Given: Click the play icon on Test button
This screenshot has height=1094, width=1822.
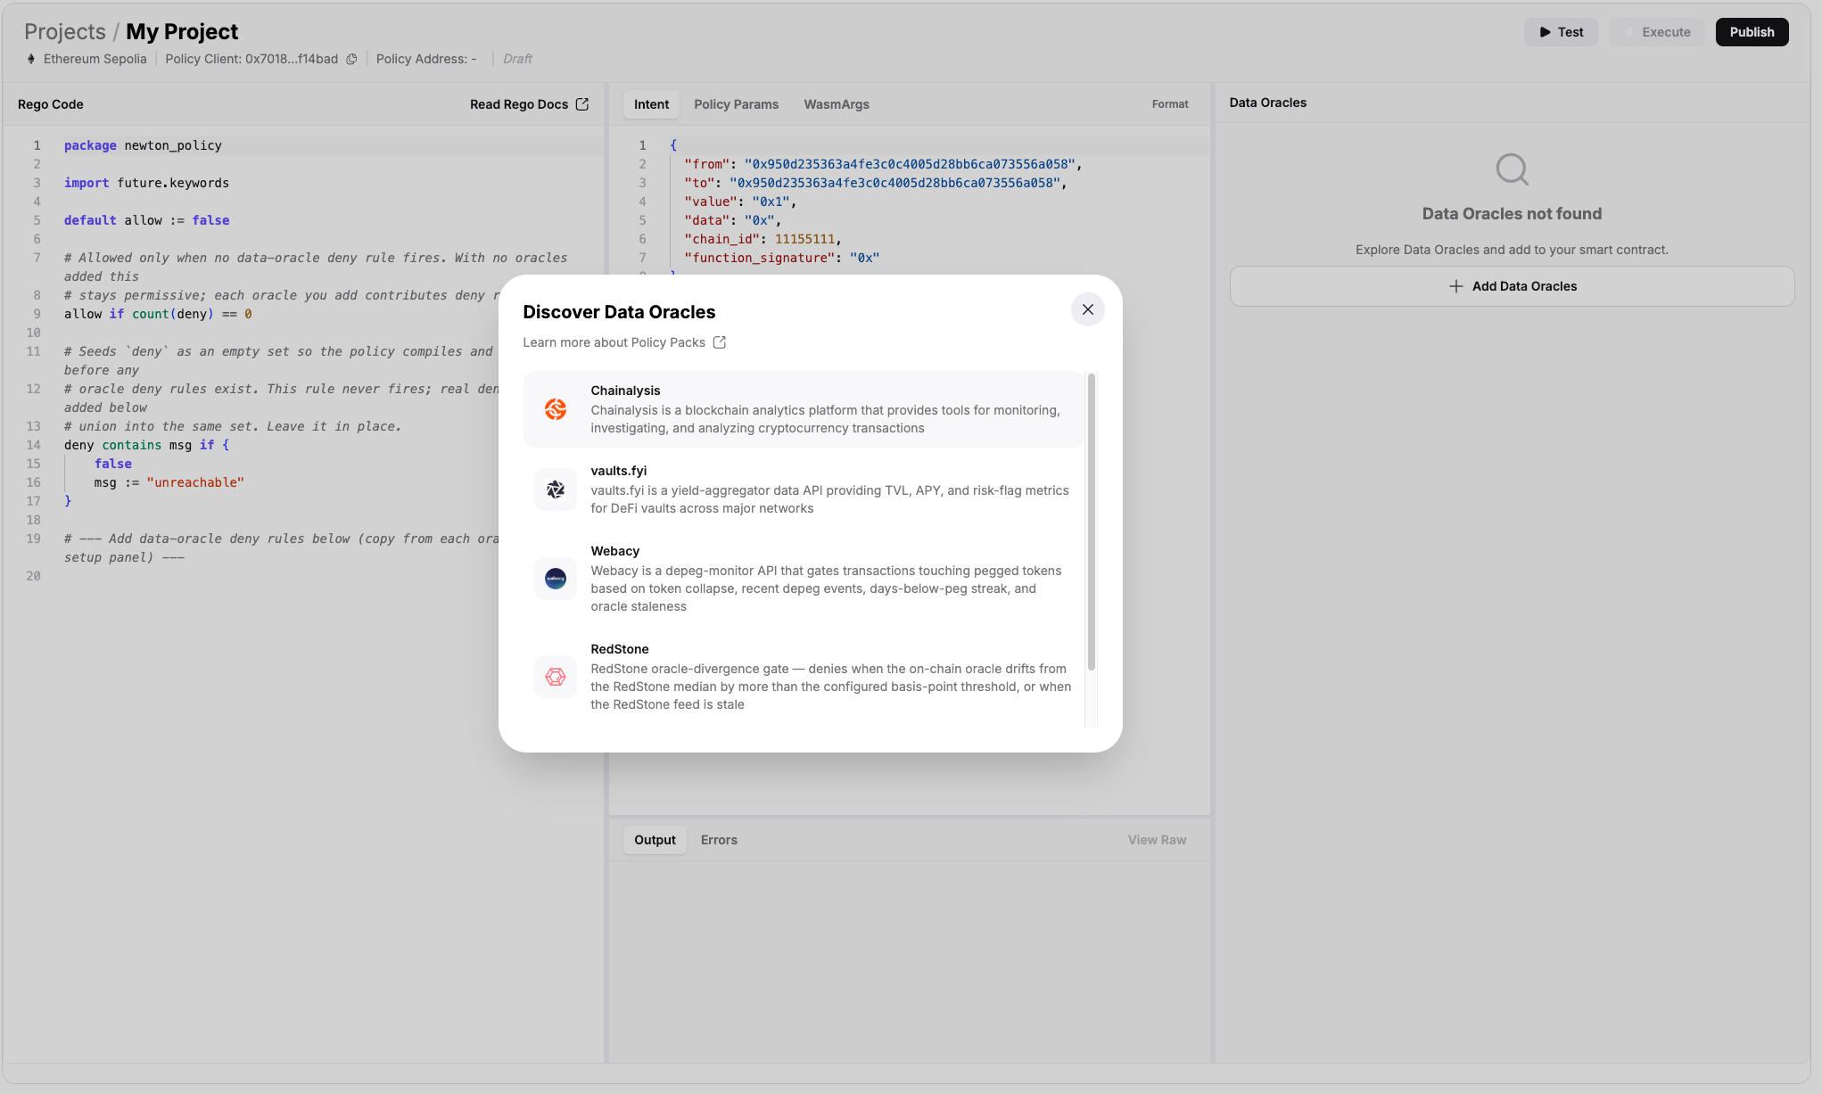Looking at the screenshot, I should (1545, 32).
